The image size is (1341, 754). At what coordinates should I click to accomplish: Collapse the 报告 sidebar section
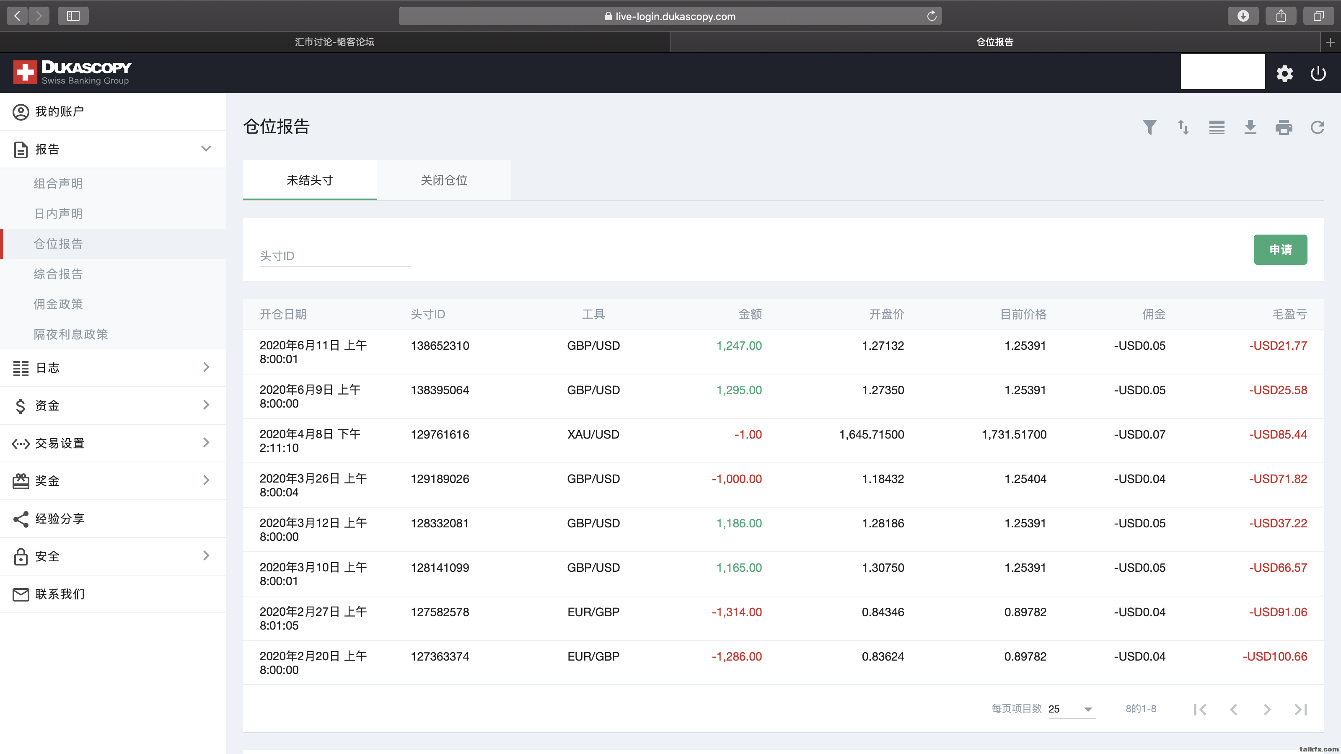113,149
